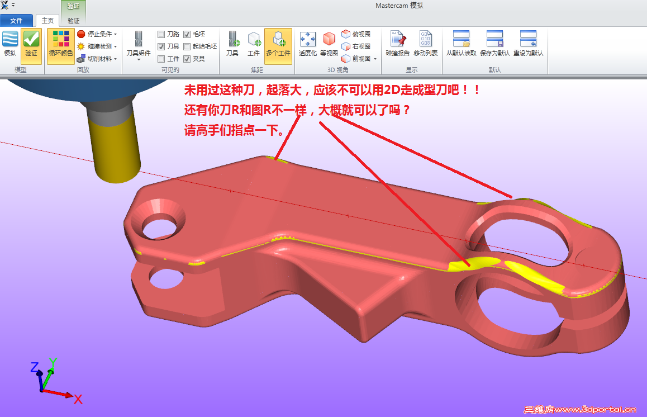Screen dimensions: 647x417
Task: Click 保存为默认 save as default
Action: (494, 44)
